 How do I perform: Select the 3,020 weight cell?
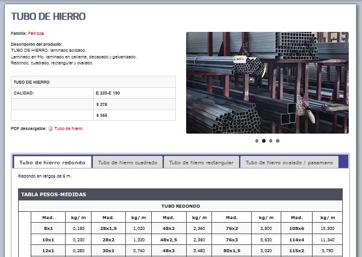[x=266, y=251]
